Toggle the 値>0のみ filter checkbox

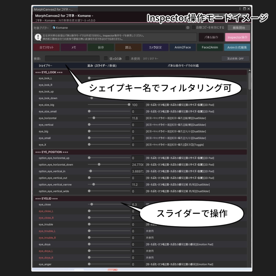click(106, 58)
